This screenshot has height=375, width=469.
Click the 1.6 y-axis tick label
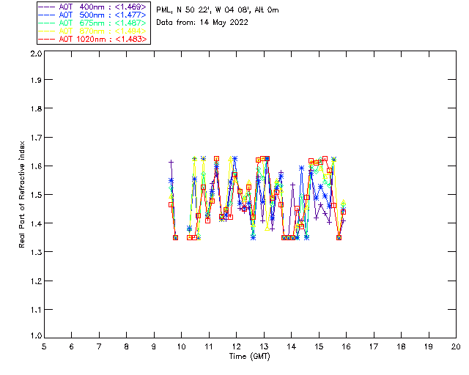36,166
